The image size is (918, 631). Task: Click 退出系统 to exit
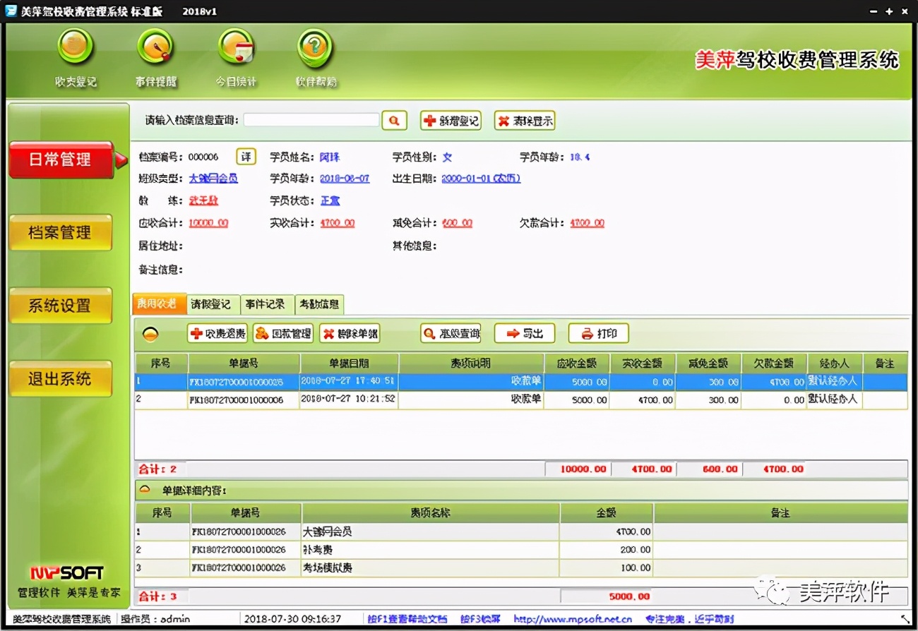click(x=61, y=378)
